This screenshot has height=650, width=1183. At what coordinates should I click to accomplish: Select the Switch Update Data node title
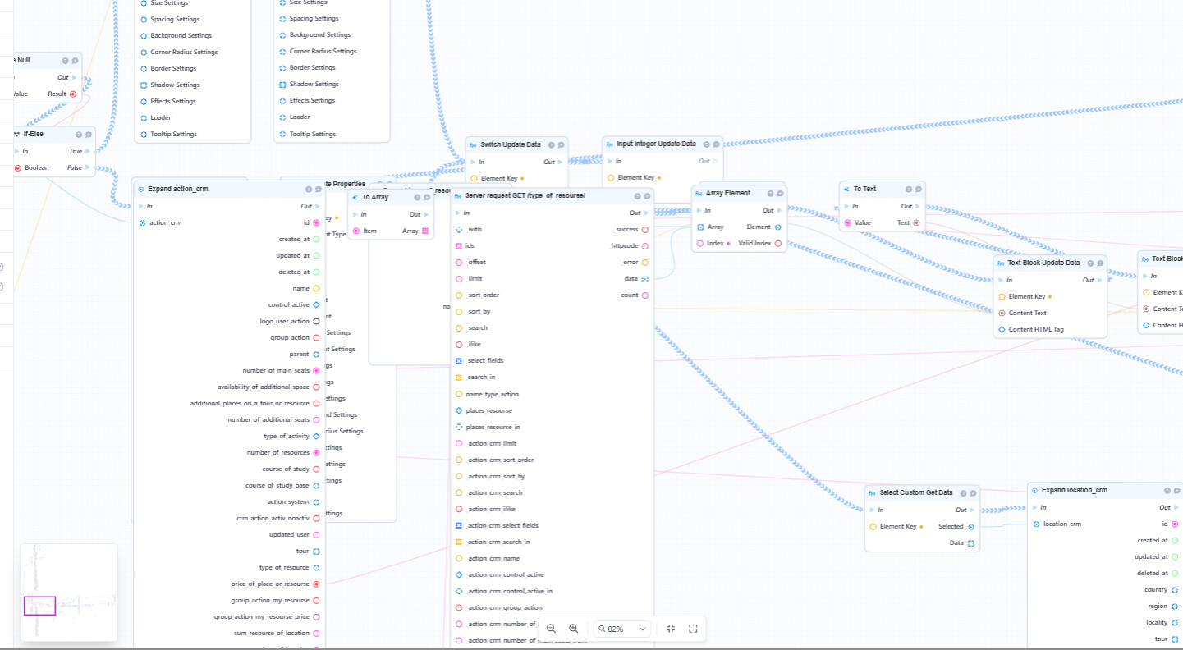(x=510, y=144)
